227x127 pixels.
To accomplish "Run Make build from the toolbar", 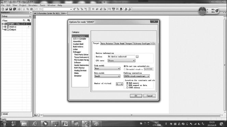I will click(x=113, y=9).
